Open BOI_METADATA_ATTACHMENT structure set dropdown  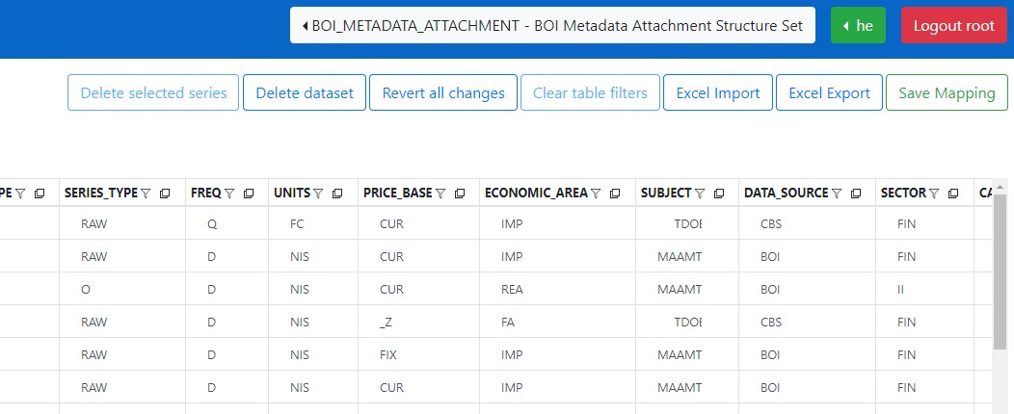click(x=553, y=26)
